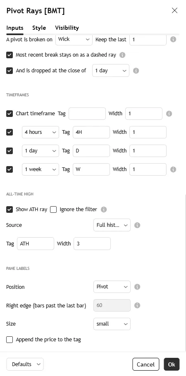Check the Ignore the filter box
186x376 pixels.
click(53, 209)
